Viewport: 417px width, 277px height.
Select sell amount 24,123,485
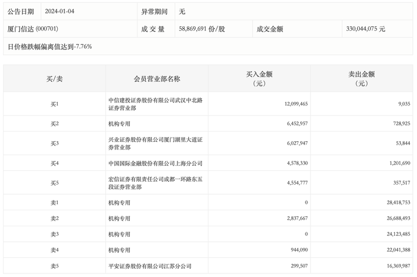pos(399,234)
